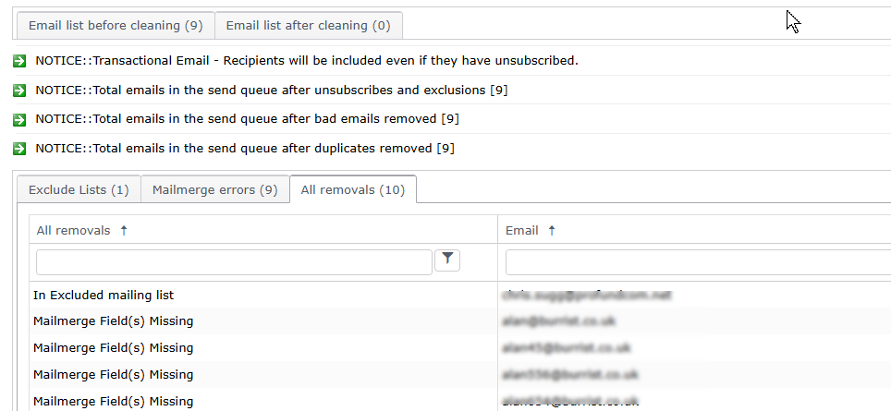Select the In Excluded mailing list row

pos(104,296)
